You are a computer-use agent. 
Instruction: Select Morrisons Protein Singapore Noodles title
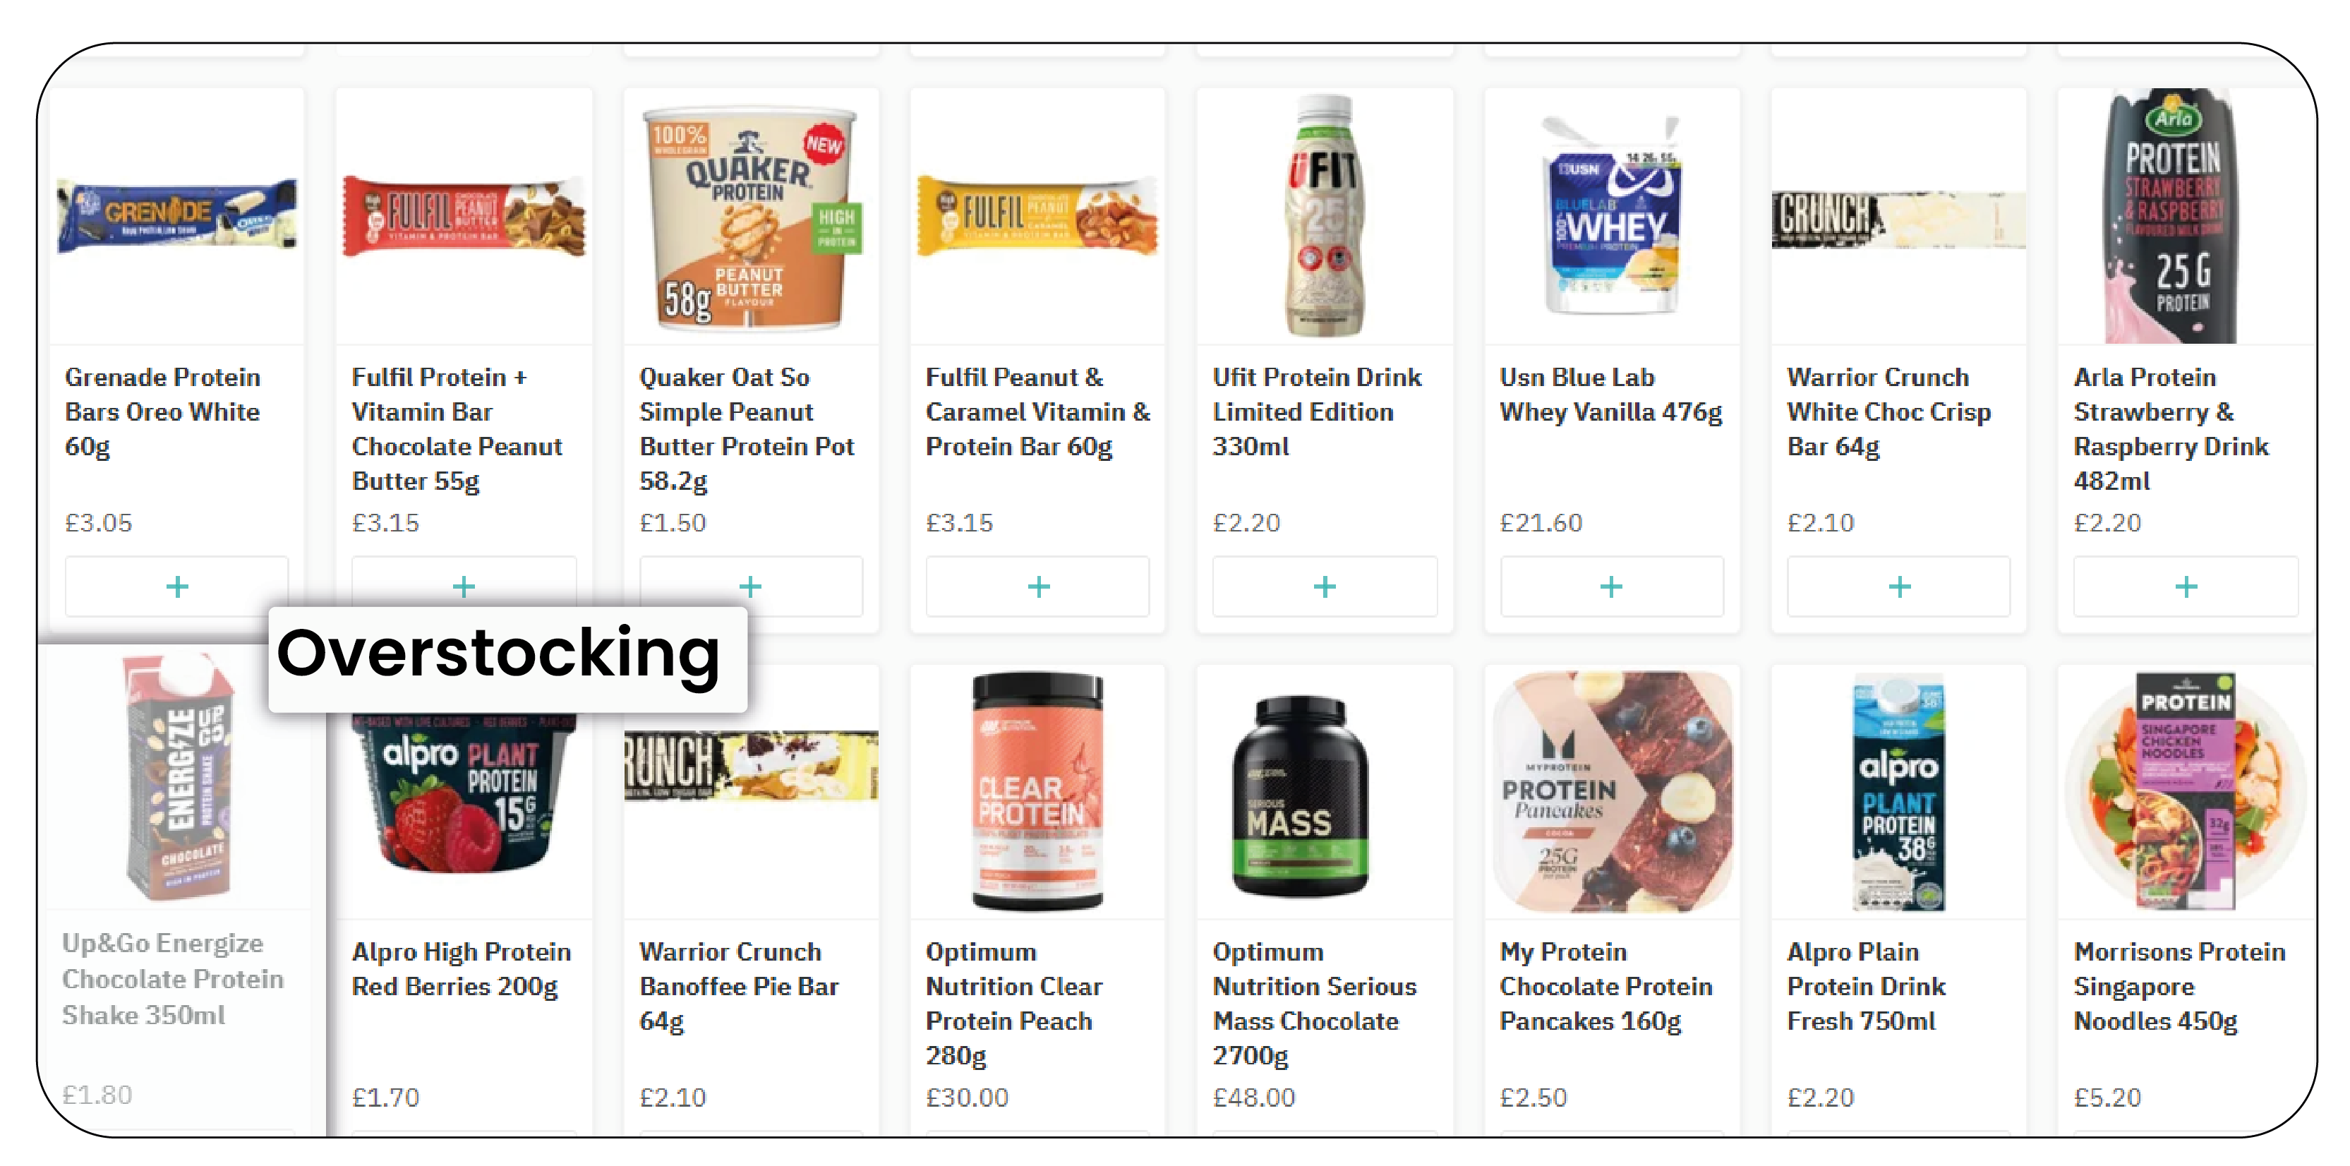pos(2179,986)
